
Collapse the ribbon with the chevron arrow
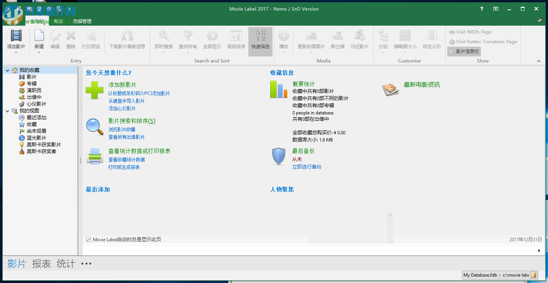click(539, 61)
